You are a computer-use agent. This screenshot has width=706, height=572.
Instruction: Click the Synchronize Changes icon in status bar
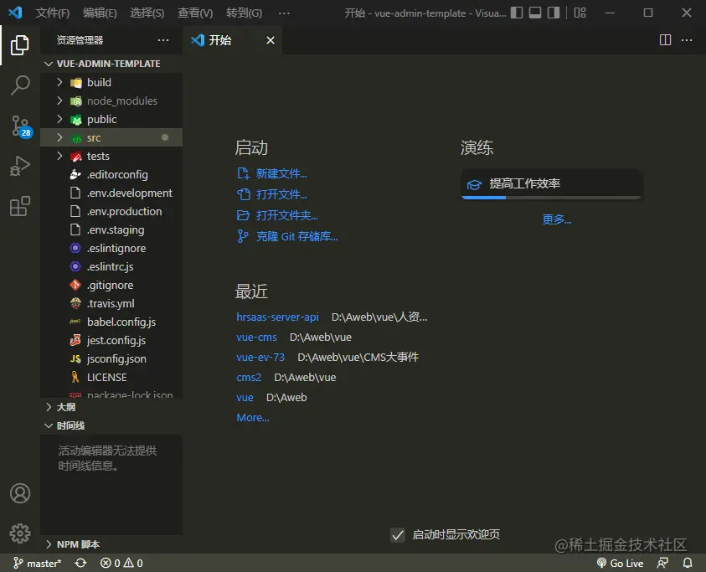click(81, 563)
